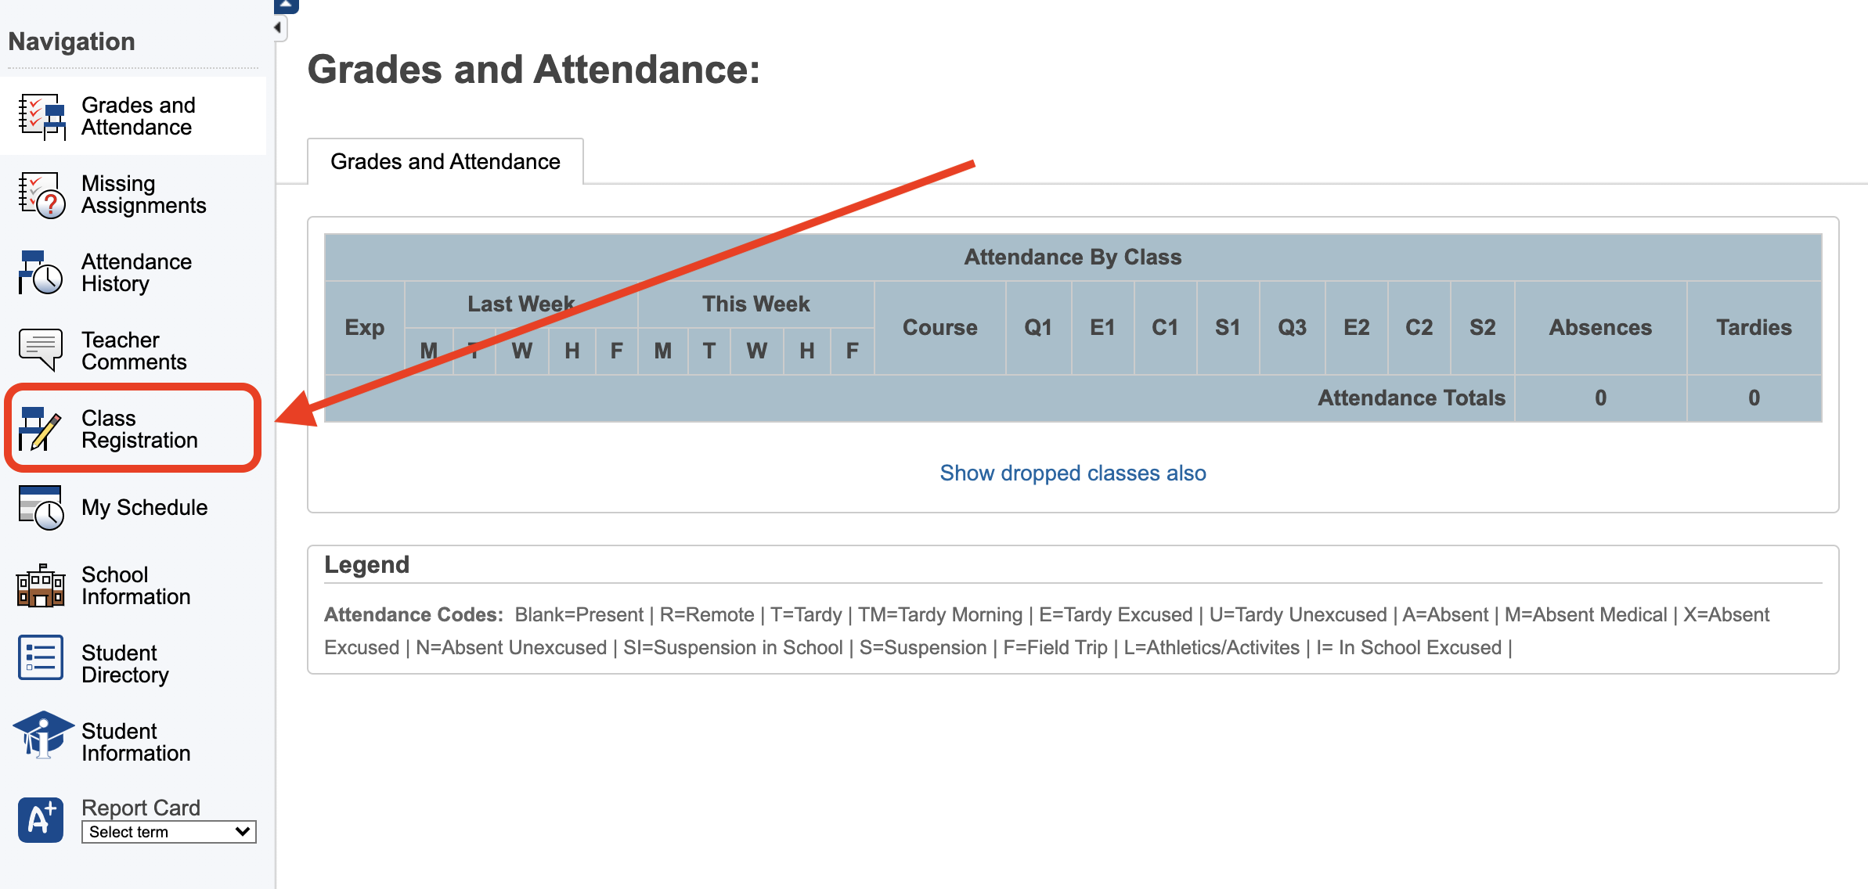Click the Student Information graduation cap icon

click(x=42, y=736)
